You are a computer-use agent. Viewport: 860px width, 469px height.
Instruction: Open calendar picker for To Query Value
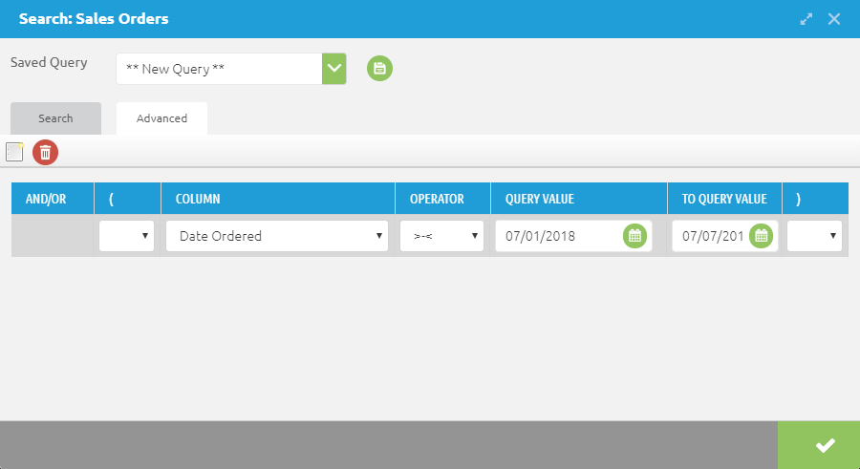tap(761, 236)
